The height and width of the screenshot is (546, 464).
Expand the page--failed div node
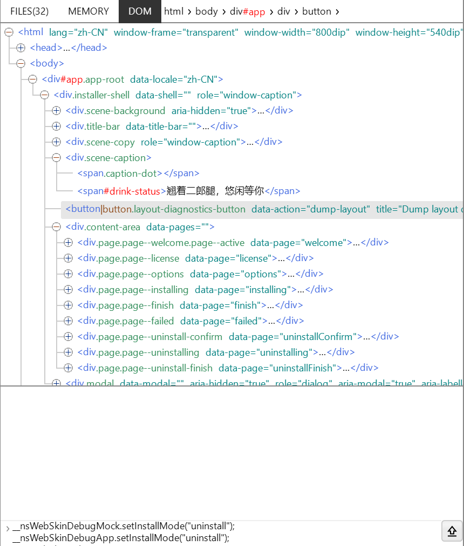[x=68, y=321]
